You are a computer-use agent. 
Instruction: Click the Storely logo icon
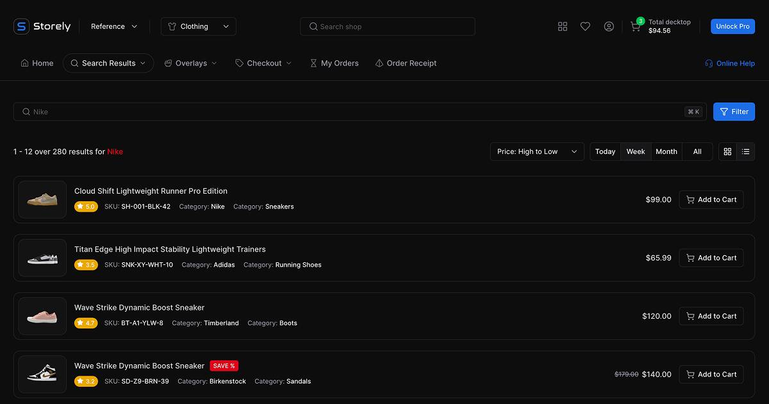tap(22, 26)
